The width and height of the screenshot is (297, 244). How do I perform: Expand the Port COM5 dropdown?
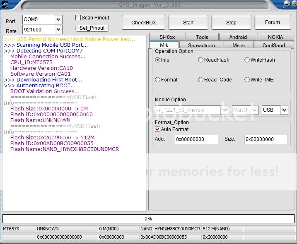pos(58,19)
